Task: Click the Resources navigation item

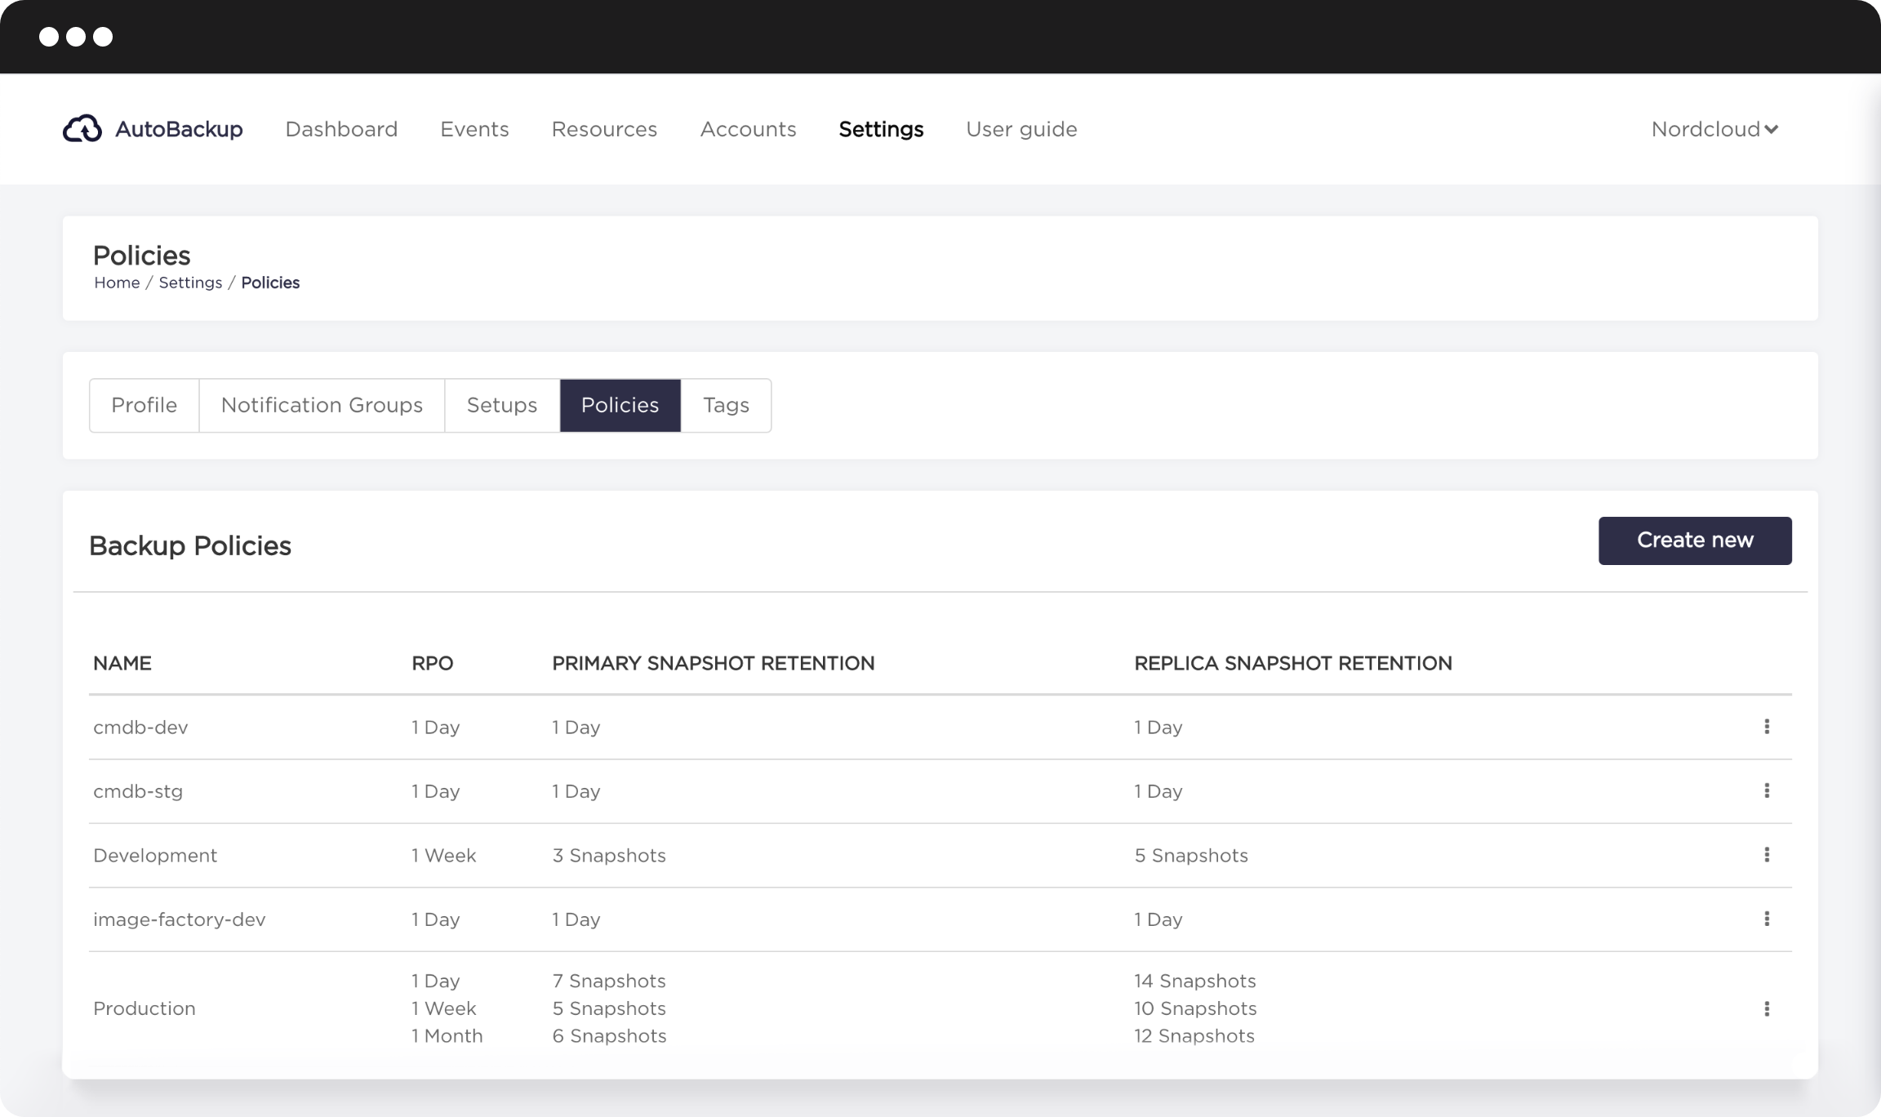Action: click(603, 129)
